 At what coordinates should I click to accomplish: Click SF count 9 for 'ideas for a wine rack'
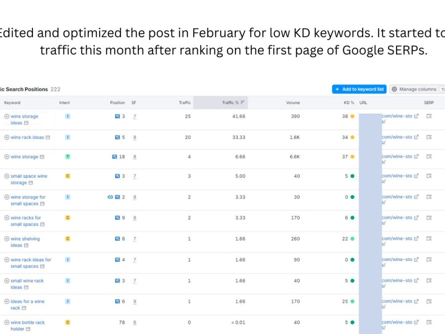(x=134, y=301)
